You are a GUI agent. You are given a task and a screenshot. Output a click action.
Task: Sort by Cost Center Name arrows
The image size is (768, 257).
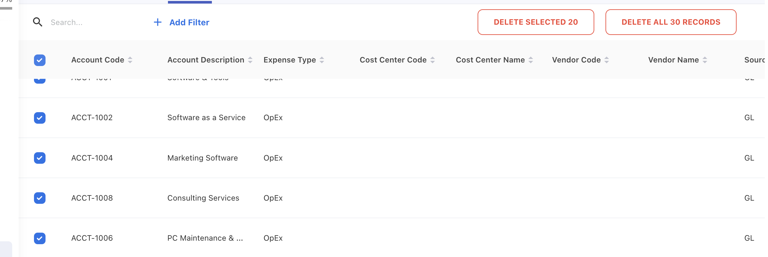click(531, 60)
